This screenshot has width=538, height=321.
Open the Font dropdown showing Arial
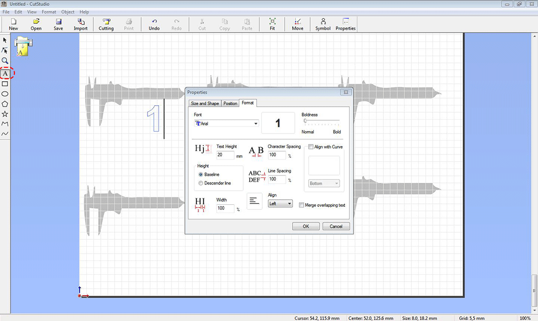coord(226,124)
